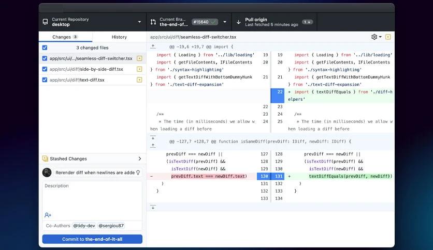433x250 pixels.
Task: Expand diff downward at bottom of file
Action: [x=153, y=207]
